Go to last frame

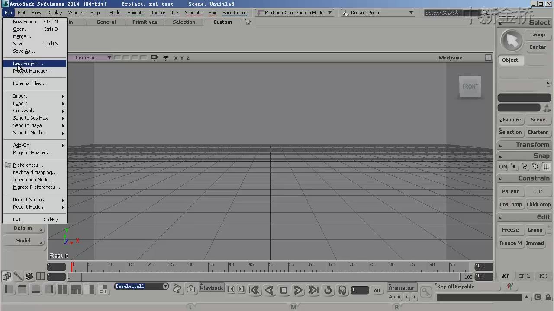[313, 290]
